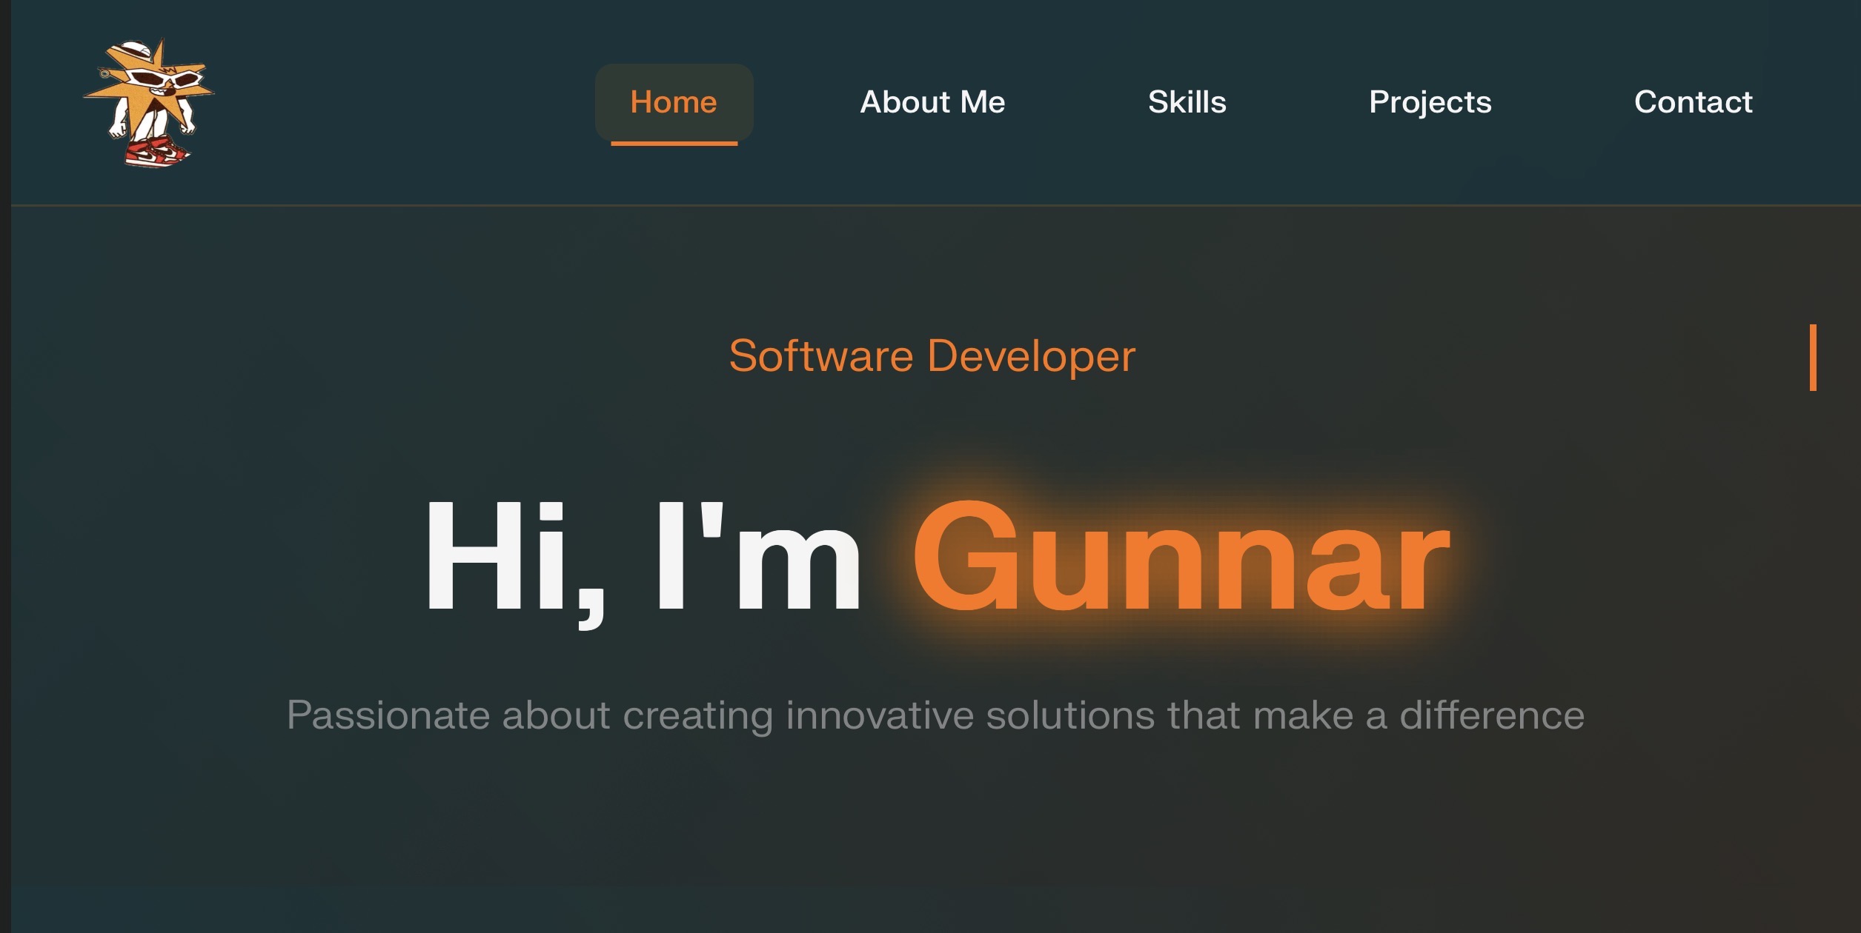The image size is (1861, 933).
Task: Click the word solutions in tagline
Action: [x=1069, y=715]
